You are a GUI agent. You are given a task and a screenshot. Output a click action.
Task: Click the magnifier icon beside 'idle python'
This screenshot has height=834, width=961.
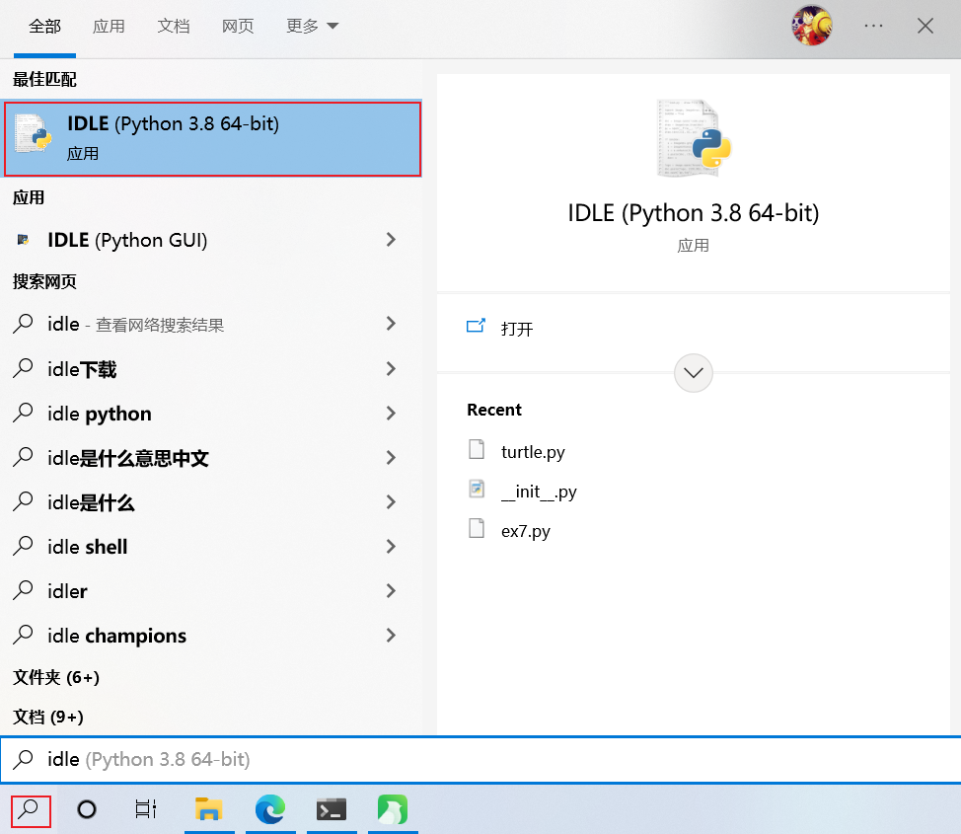[x=24, y=413]
